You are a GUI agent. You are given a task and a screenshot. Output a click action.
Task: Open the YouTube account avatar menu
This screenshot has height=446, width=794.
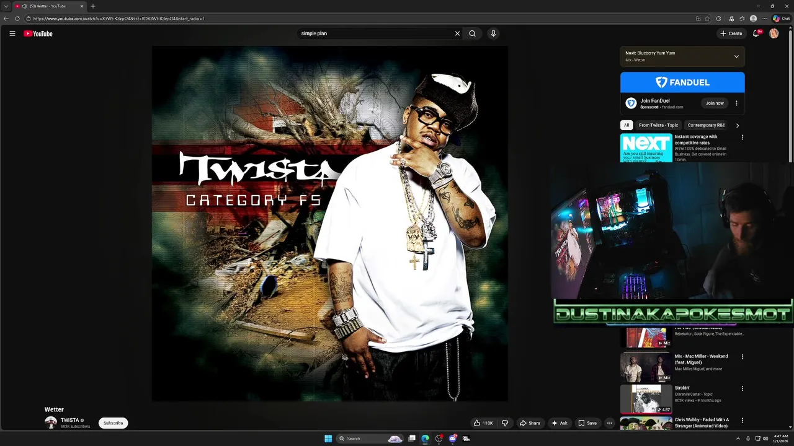pos(774,33)
